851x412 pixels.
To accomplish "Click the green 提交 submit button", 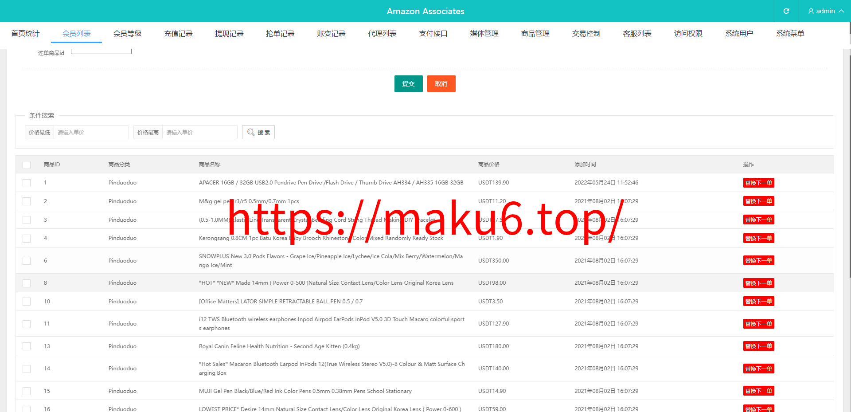I will coord(408,84).
